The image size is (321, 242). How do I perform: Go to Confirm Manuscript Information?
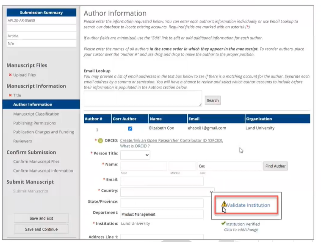[x=43, y=171]
